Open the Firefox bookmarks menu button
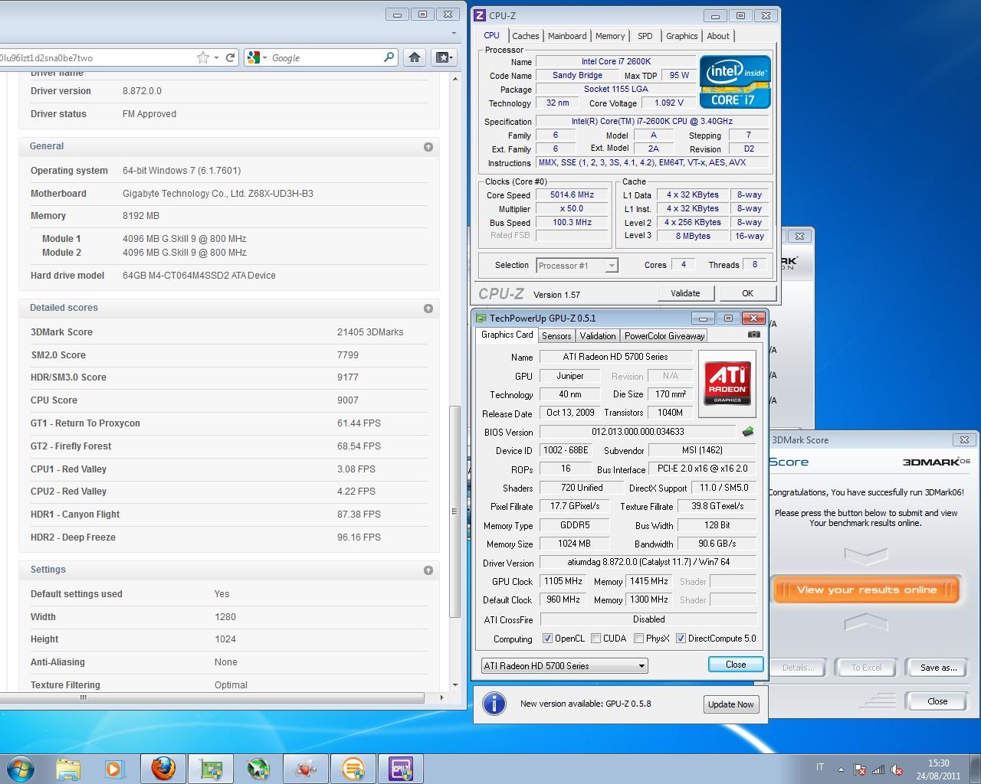The height and width of the screenshot is (784, 981). coord(444,57)
